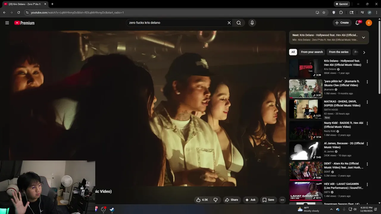Image resolution: width=381 pixels, height=214 pixels.
Task: Run search with the magnifier button
Action: point(239,23)
